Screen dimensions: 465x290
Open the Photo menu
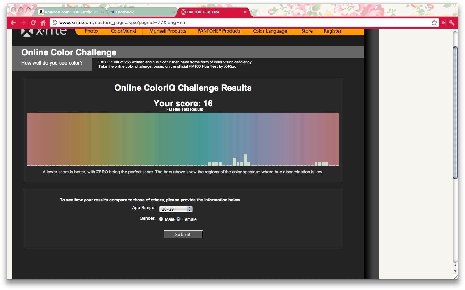91,31
